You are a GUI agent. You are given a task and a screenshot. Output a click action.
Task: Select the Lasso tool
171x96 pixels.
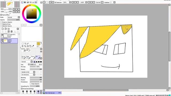click(x=25, y=43)
